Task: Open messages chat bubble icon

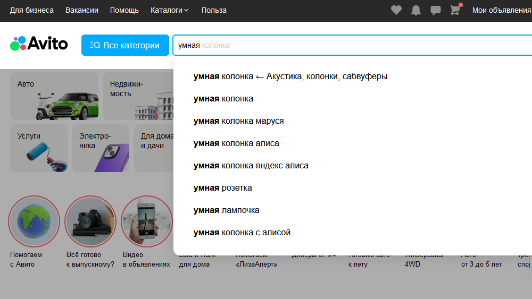Action: point(435,10)
